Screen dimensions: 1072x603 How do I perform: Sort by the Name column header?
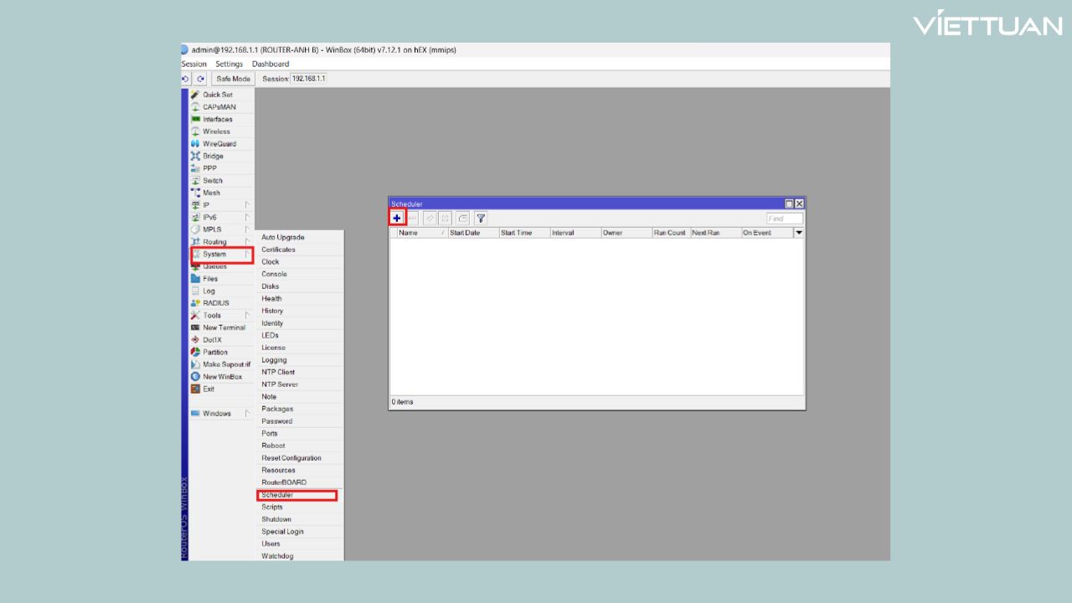click(419, 233)
